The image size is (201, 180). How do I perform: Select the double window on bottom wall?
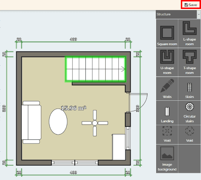coord(75,162)
